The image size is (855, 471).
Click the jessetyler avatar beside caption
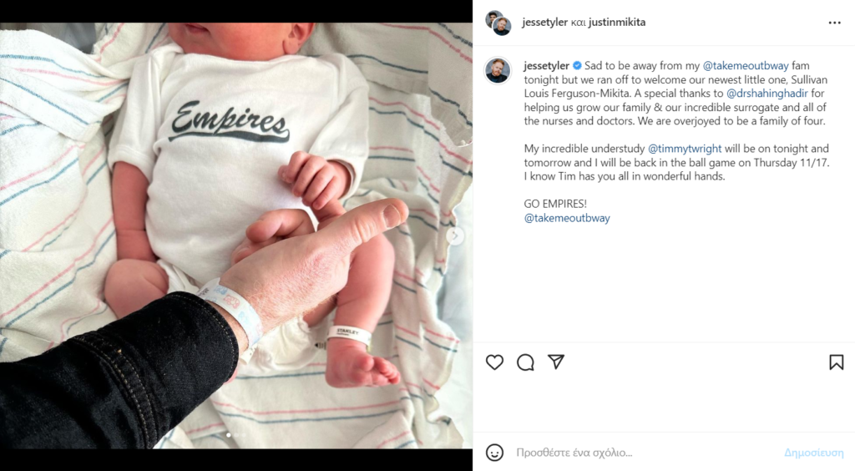point(498,70)
